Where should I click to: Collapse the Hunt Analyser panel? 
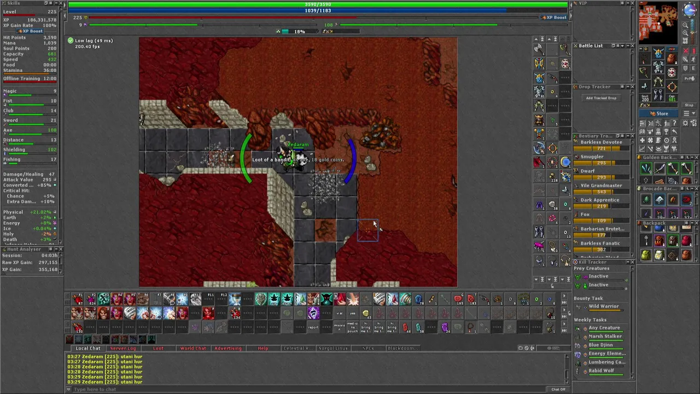[56, 249]
